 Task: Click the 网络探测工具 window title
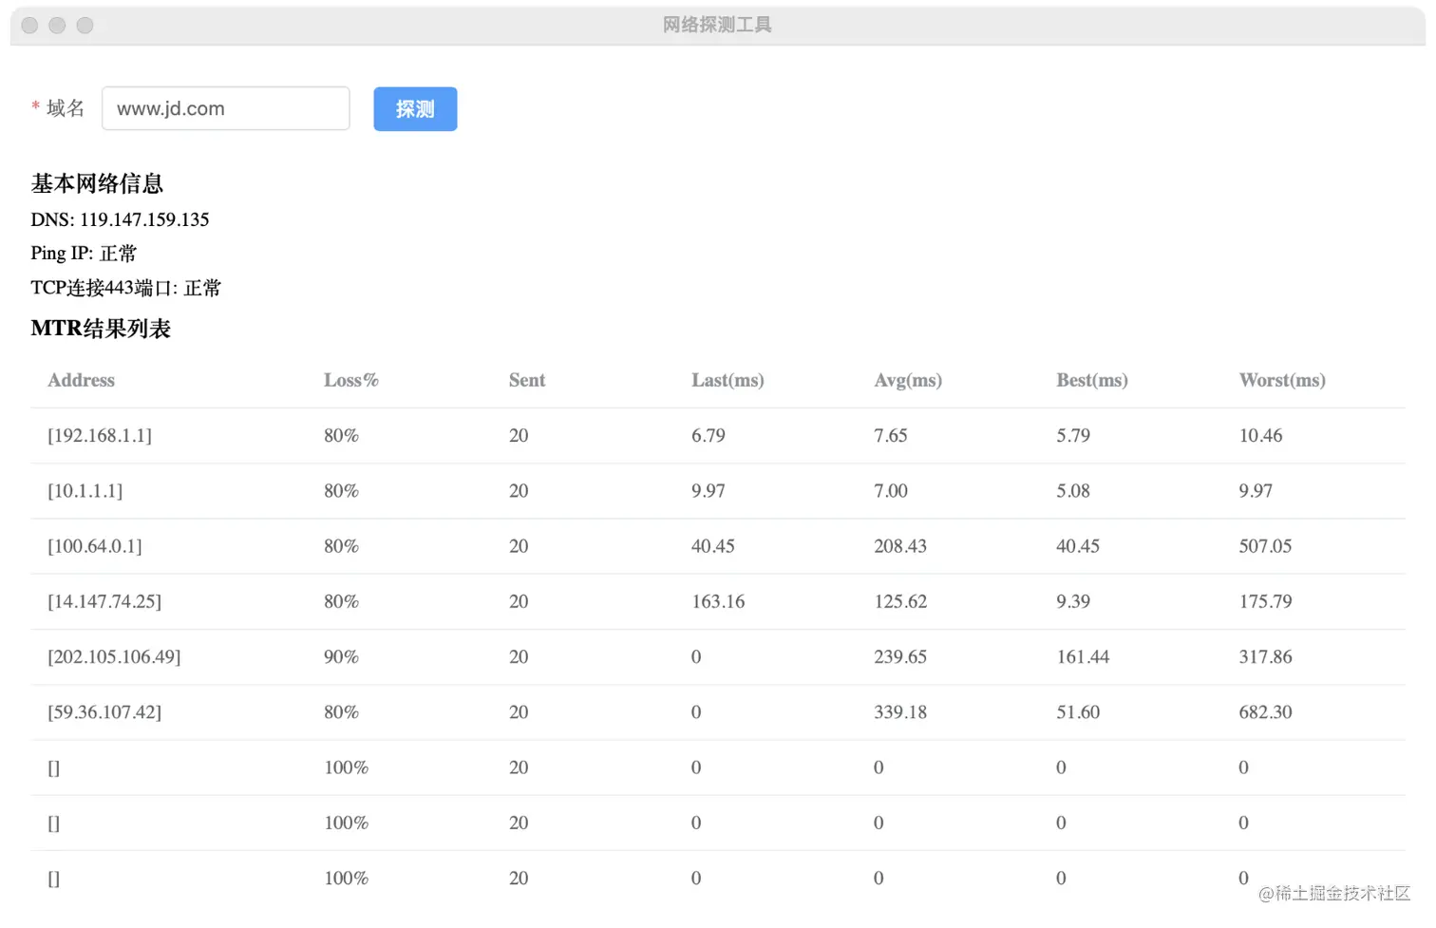tap(717, 25)
